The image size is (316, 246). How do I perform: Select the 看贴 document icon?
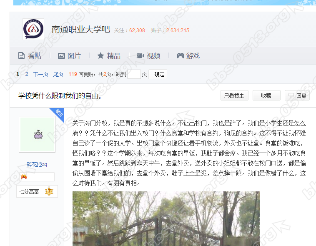[x=21, y=55]
